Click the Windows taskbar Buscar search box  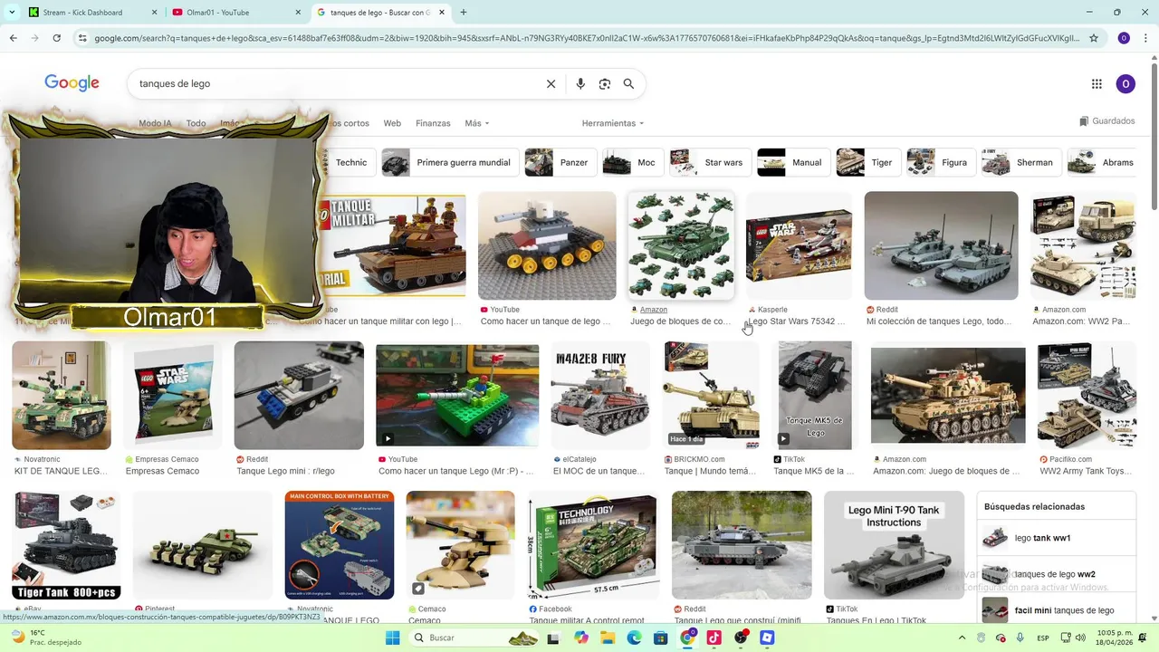tap(475, 638)
